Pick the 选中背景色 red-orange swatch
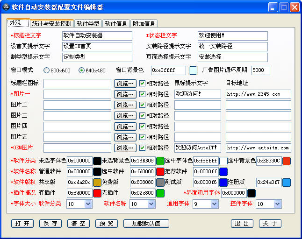Screen dimensions: 302x239 click(x=287, y=161)
